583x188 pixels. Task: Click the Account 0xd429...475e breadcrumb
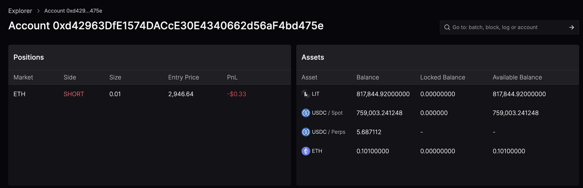click(x=73, y=11)
